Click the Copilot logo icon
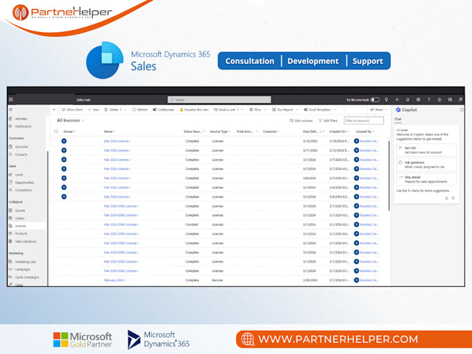This screenshot has width=472, height=354. [x=398, y=110]
